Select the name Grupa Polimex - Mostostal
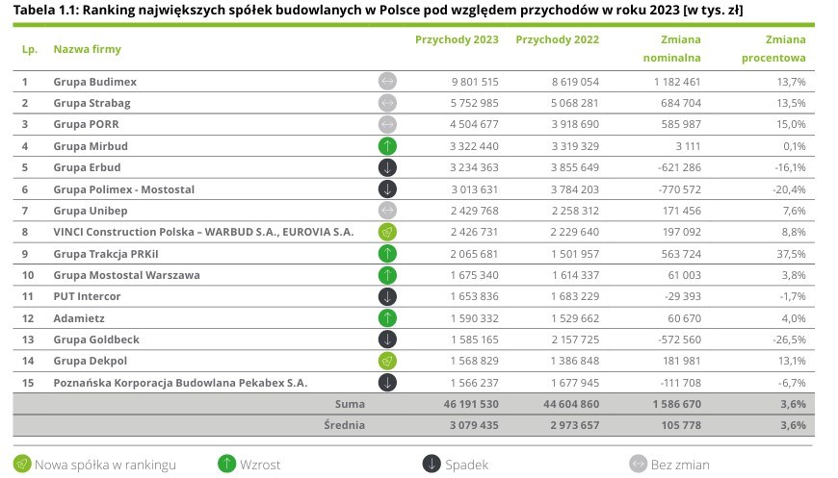This screenshot has width=838, height=478. click(123, 189)
